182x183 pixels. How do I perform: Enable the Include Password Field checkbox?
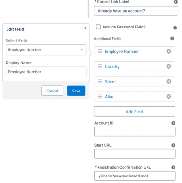[98, 27]
